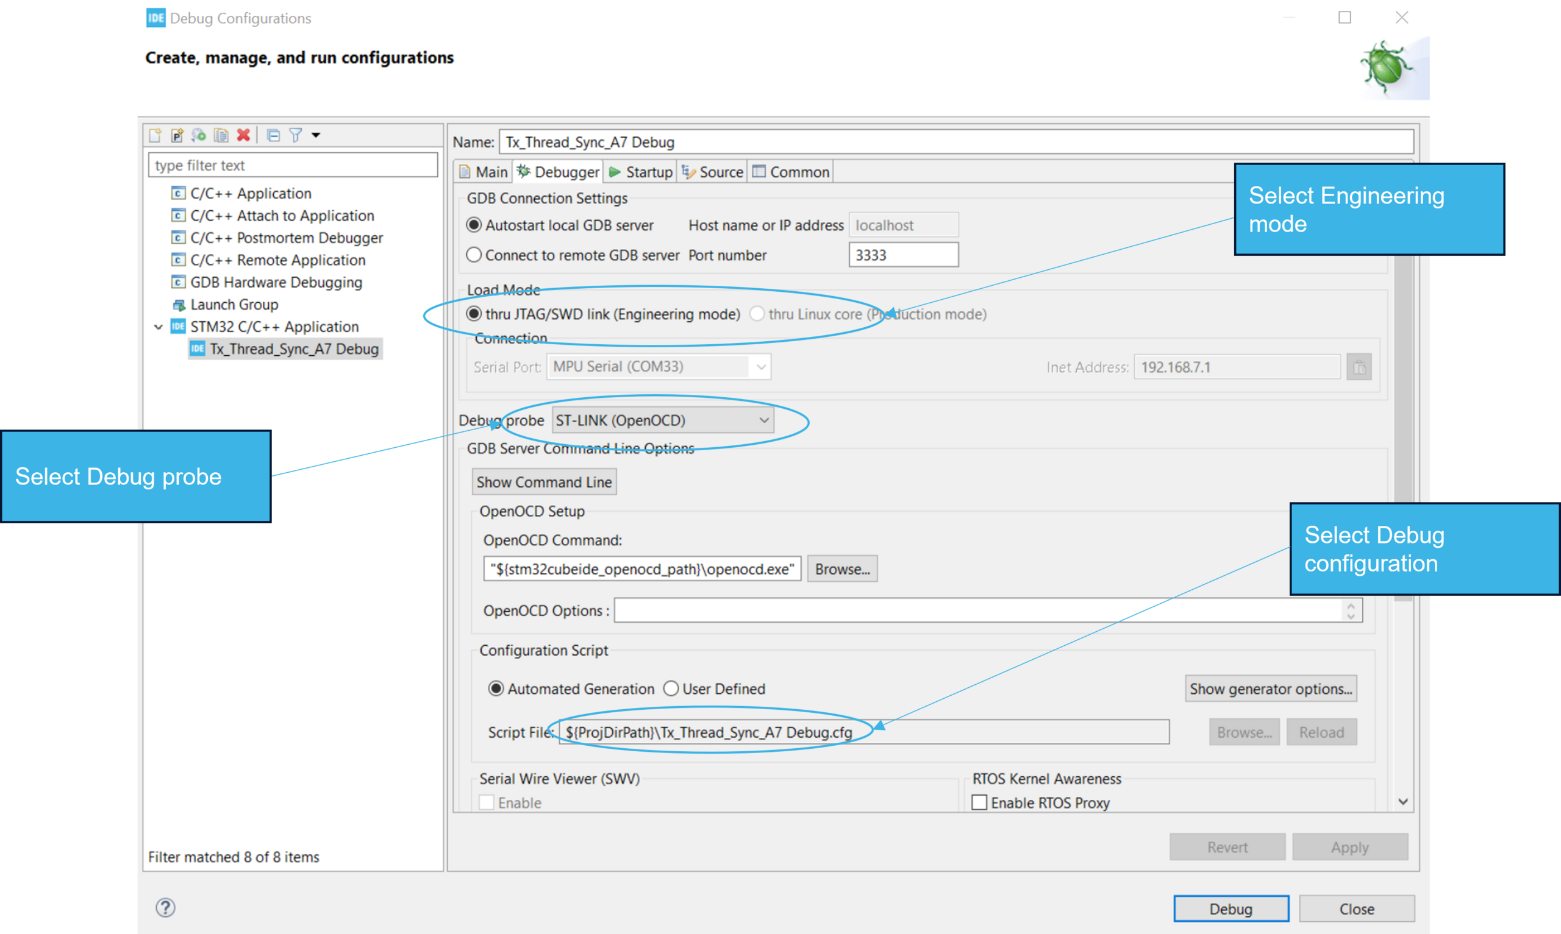Toggle the SWV Enable checkbox
This screenshot has height=934, width=1561.
tap(486, 802)
